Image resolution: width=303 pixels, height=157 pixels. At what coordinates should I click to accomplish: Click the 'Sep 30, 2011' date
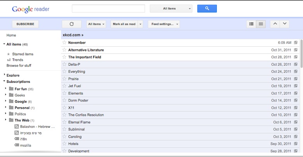click(x=280, y=144)
